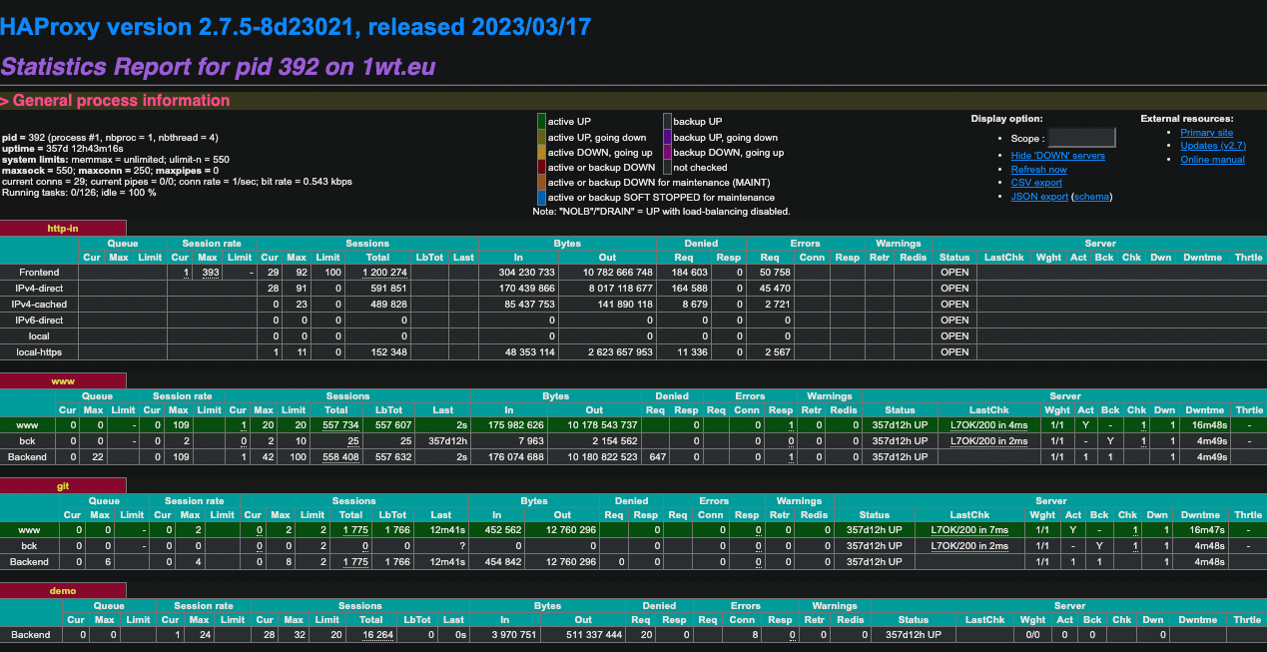Click the SOFT STOPPED blue legend swatch

(541, 198)
